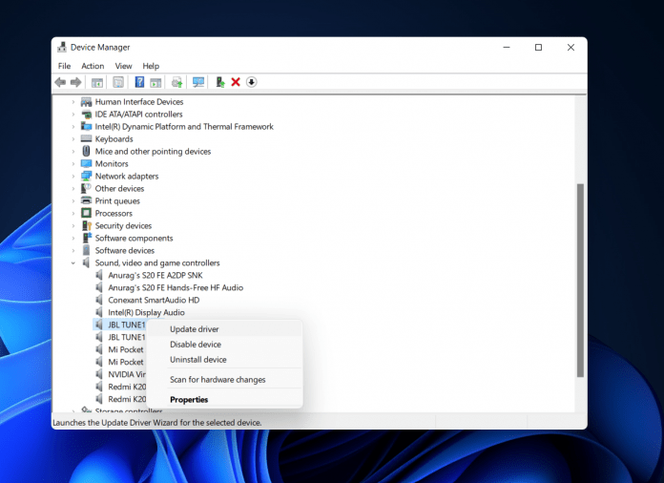Click Scan for hardware changes monitor icon
Screen dimensions: 664x483
point(197,82)
